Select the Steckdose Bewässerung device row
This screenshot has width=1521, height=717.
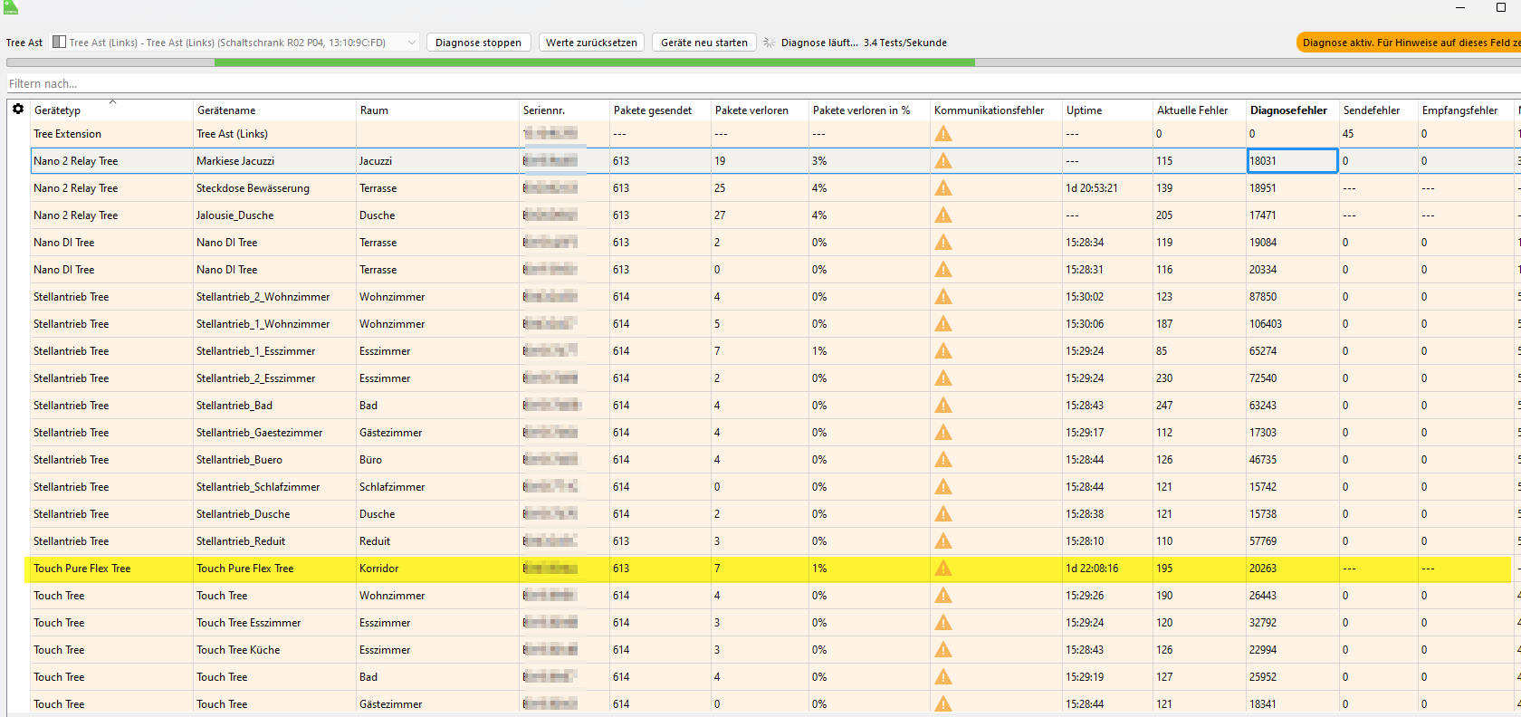coord(253,188)
